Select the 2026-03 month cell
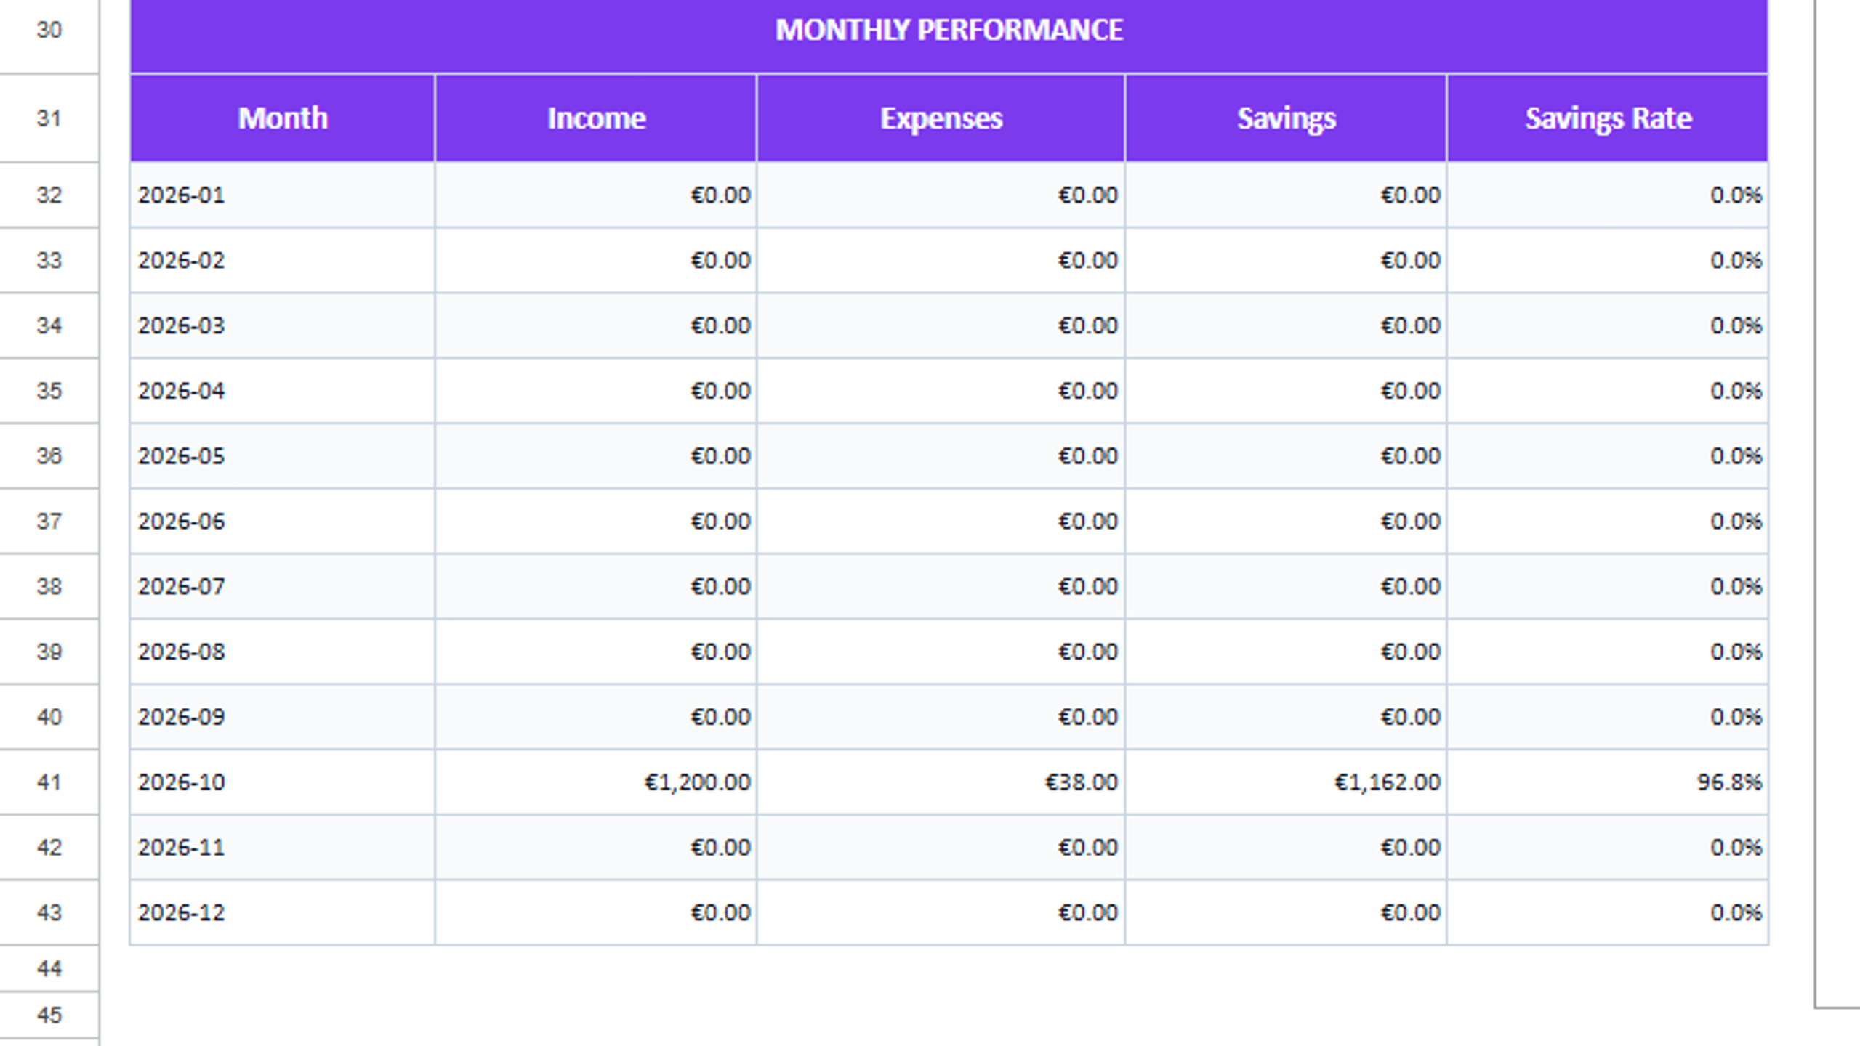The image size is (1860, 1046). click(283, 325)
